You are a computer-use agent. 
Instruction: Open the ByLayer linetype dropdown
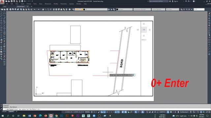coord(142,10)
